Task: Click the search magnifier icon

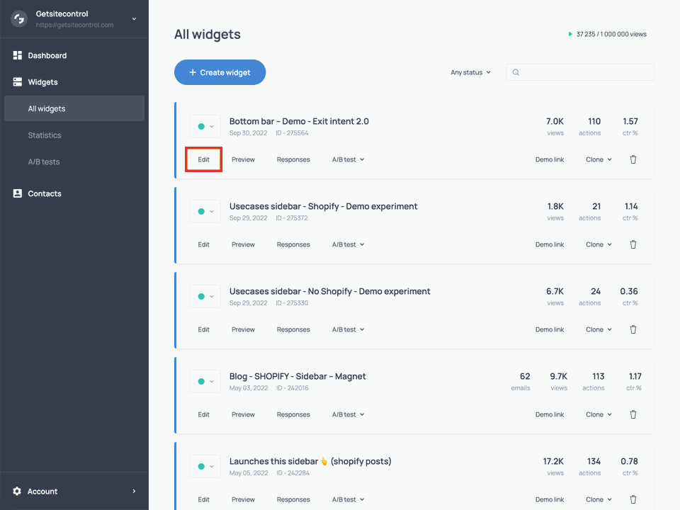Action: pyautogui.click(x=516, y=72)
